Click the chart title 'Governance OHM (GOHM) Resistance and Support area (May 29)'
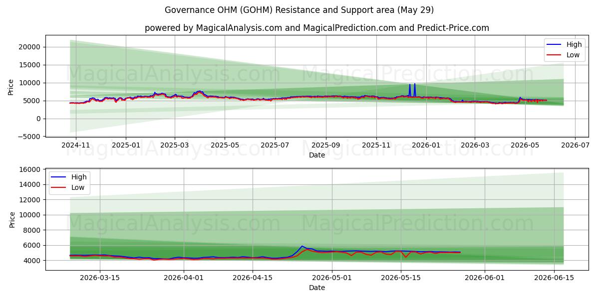599x299 pixels. tap(299, 10)
